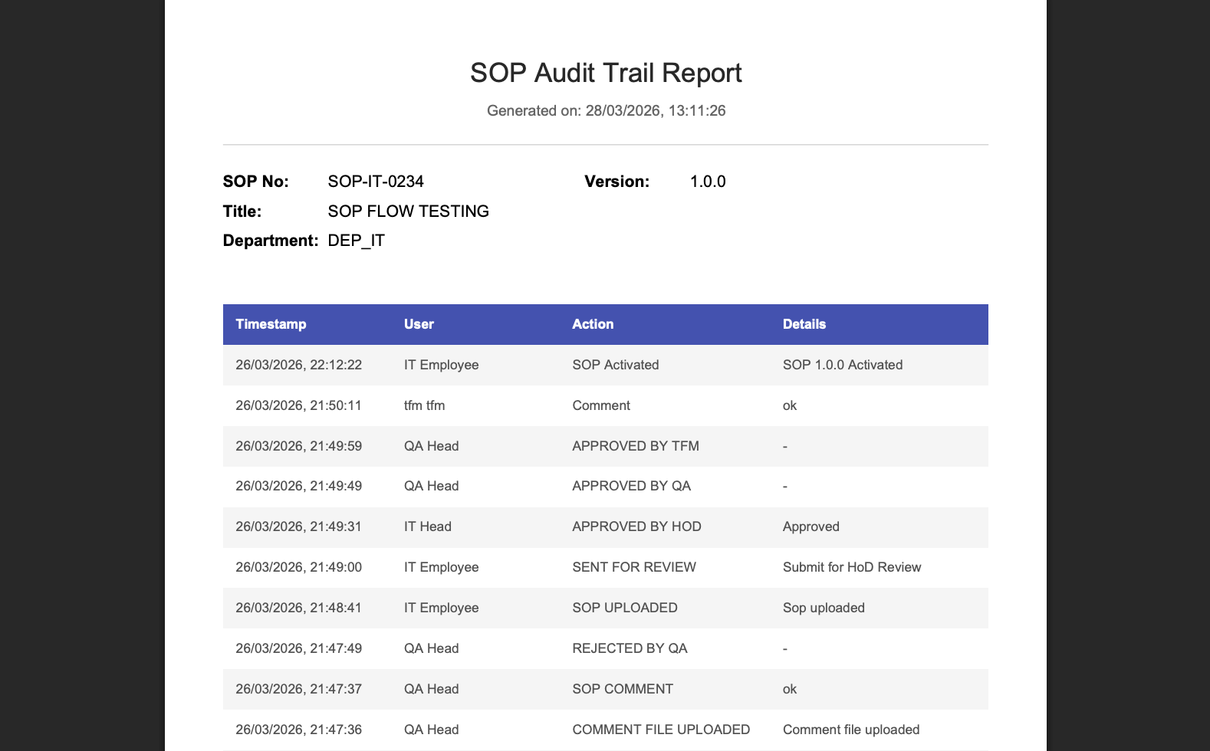The image size is (1210, 751).
Task: Select timestamp 26/03/2026, 21:47:49
Action: [298, 648]
